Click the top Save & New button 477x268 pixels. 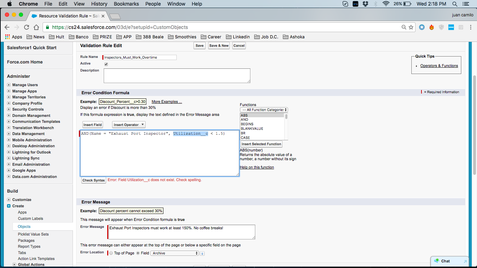(x=219, y=46)
